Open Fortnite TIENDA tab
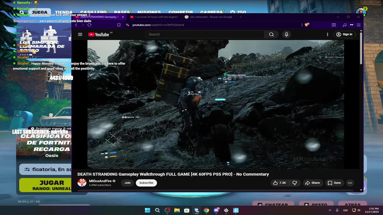The height and width of the screenshot is (215, 383). pos(63,12)
